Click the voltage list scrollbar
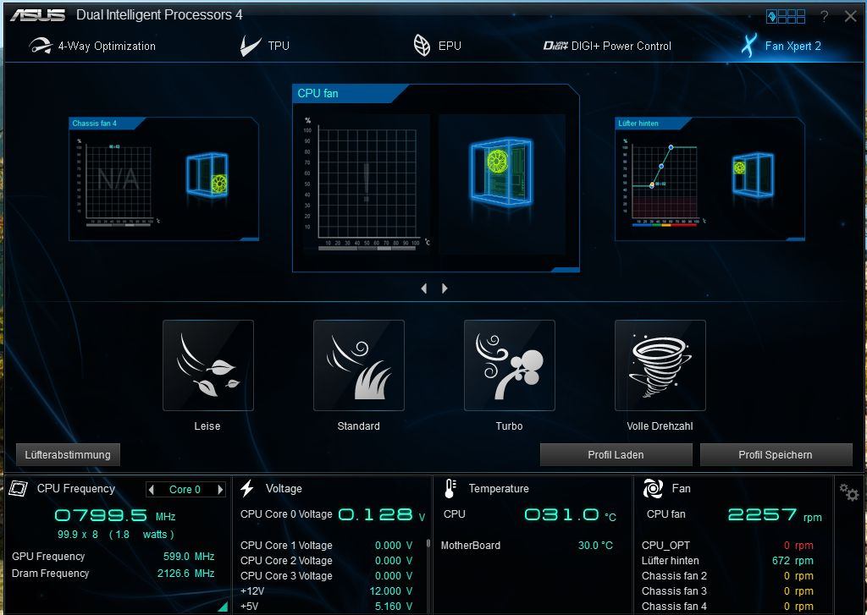The image size is (867, 615). coord(428,543)
